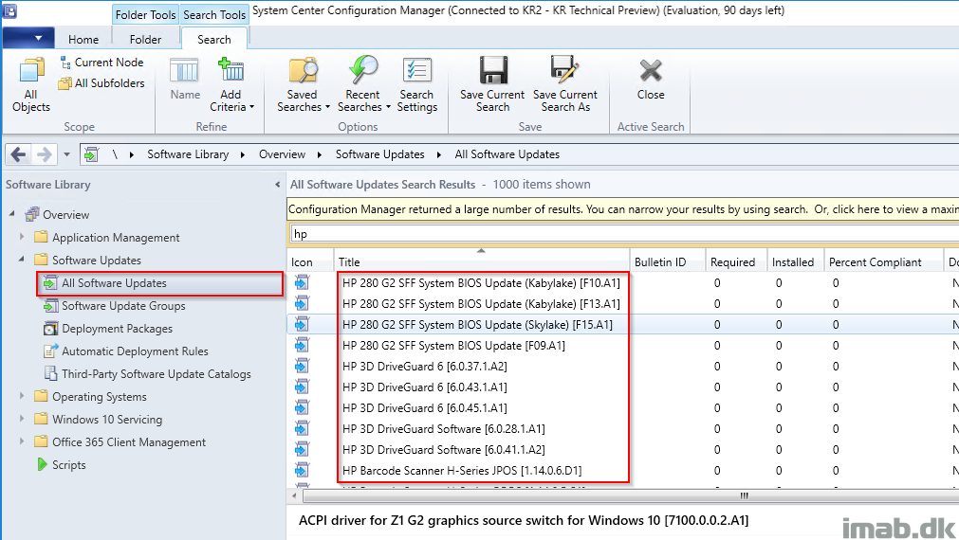This screenshot has height=540, width=959.
Task: Open the application menu dropdown
Action: [28, 39]
